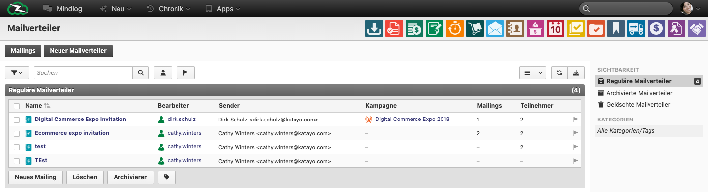Open the red calendar app icon

pyautogui.click(x=556, y=28)
